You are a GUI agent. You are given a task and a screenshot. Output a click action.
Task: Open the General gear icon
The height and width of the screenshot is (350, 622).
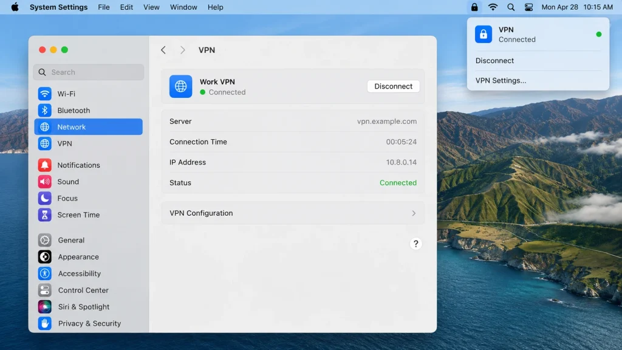[45, 240]
